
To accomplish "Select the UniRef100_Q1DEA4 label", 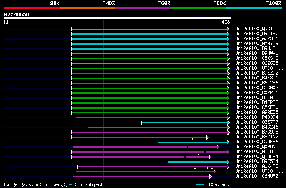I will click(257, 157).
